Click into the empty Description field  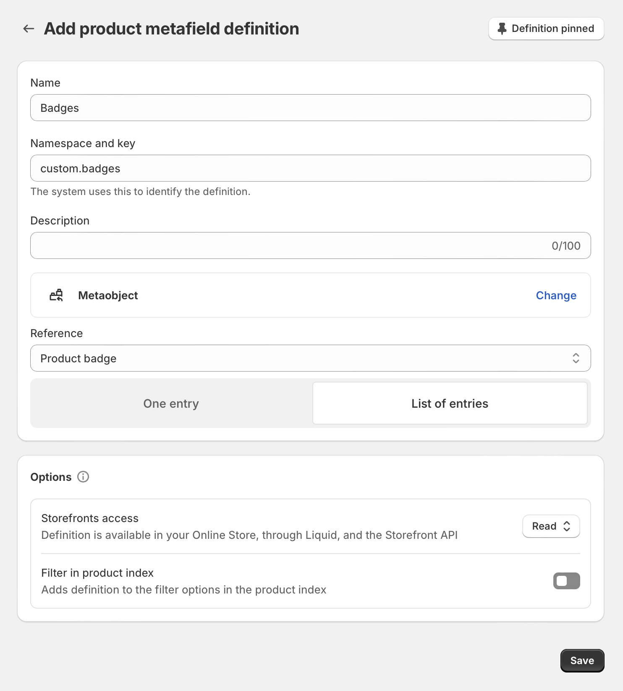311,245
